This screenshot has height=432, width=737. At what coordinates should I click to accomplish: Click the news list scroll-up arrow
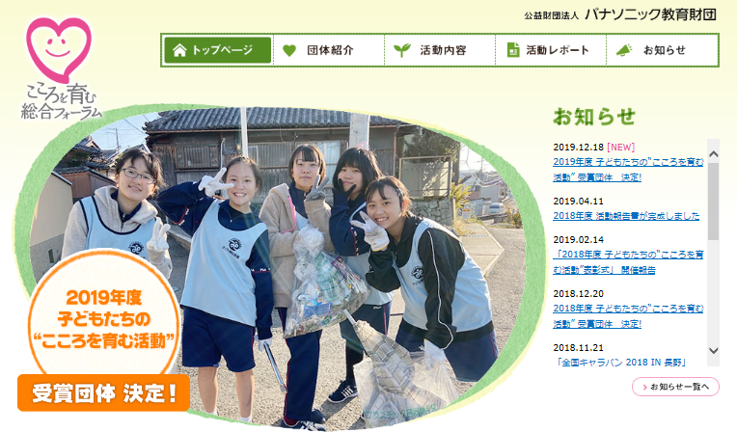[713, 153]
